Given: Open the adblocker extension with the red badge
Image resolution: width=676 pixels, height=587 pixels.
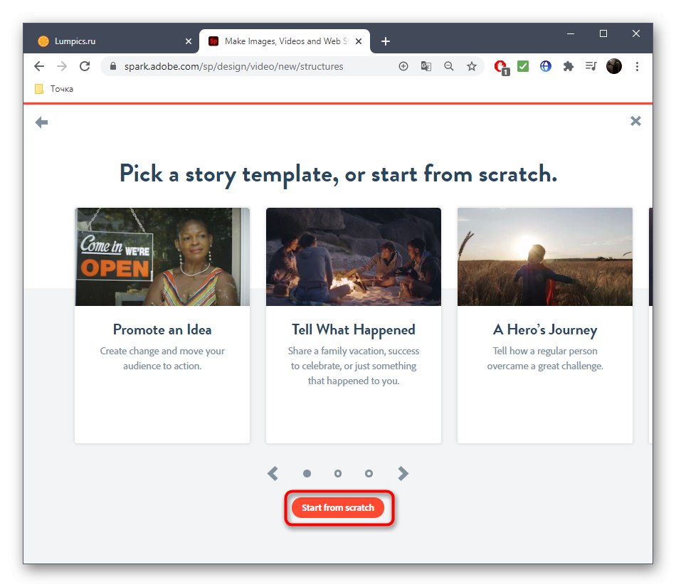Looking at the screenshot, I should point(500,65).
